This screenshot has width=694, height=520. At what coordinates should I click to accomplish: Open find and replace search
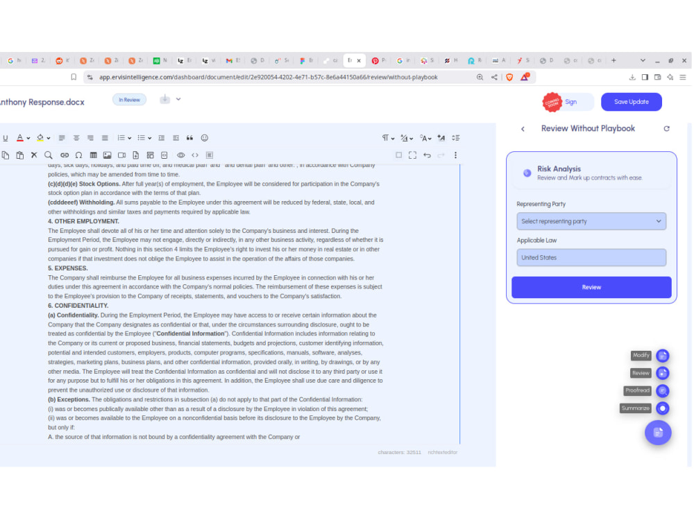49,155
